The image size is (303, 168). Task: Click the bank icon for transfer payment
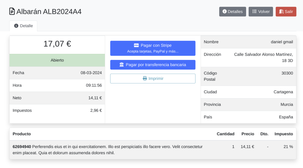[122, 65]
